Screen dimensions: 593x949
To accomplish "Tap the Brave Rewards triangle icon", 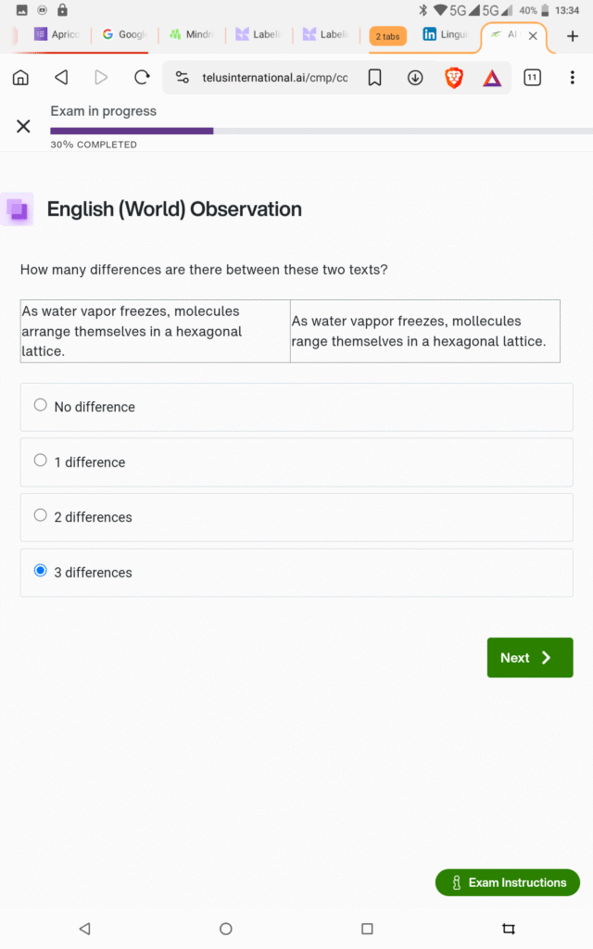I will 492,78.
